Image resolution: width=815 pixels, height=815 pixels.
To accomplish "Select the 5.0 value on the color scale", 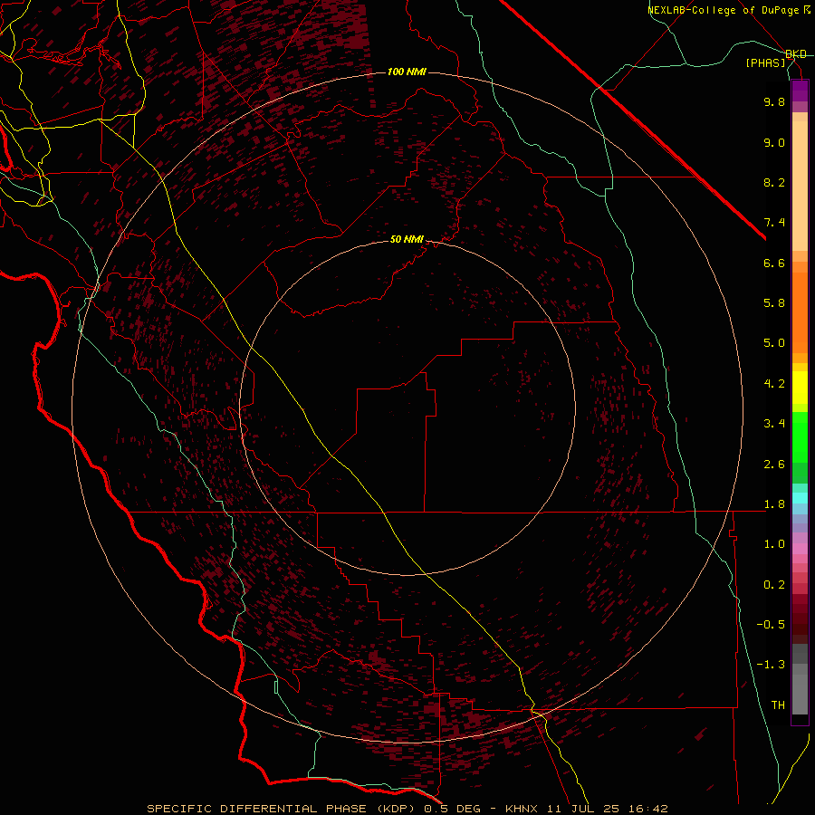I will click(x=774, y=343).
